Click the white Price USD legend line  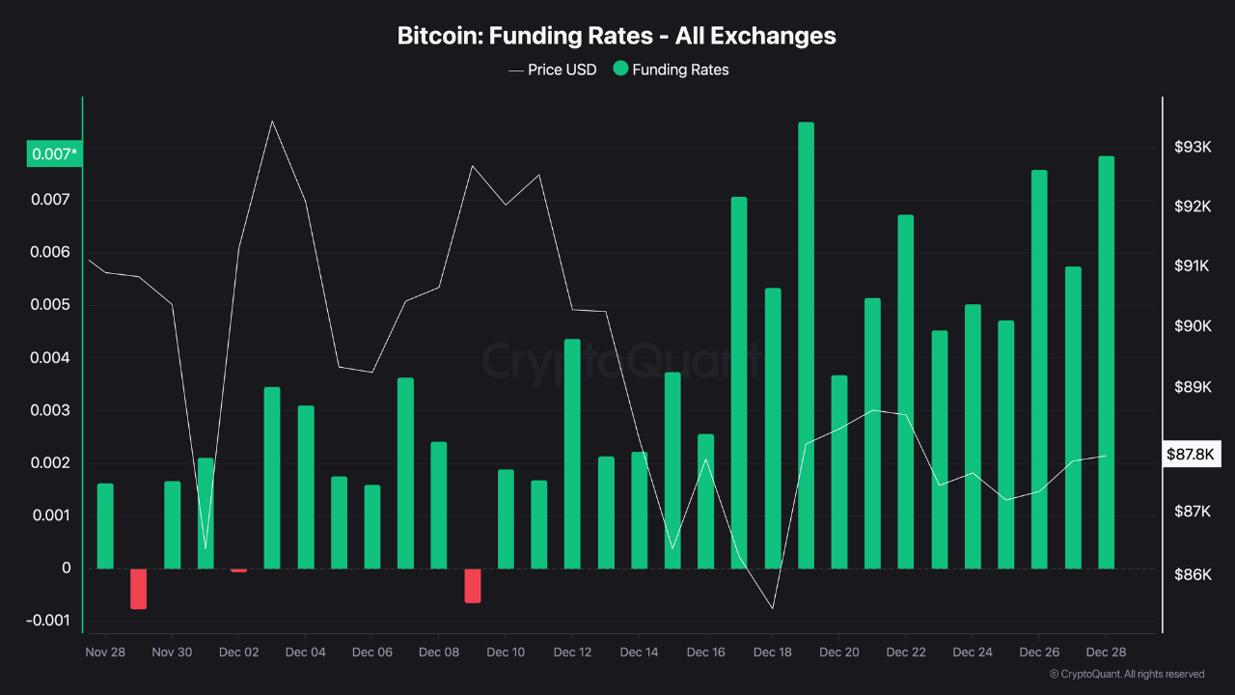(x=514, y=69)
